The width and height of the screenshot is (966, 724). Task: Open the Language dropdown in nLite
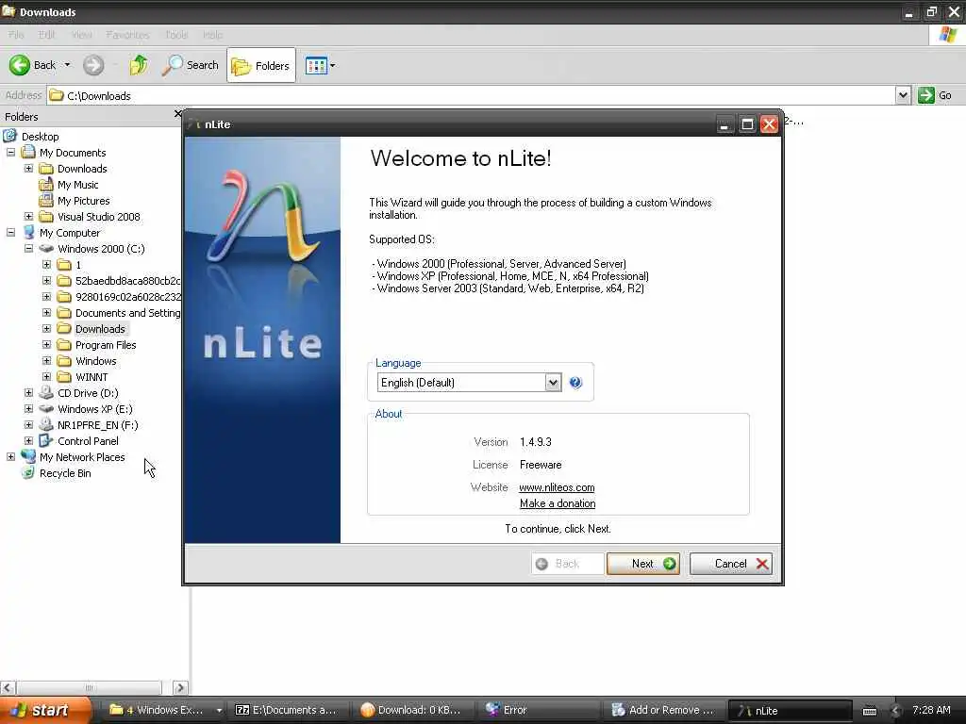[553, 383]
